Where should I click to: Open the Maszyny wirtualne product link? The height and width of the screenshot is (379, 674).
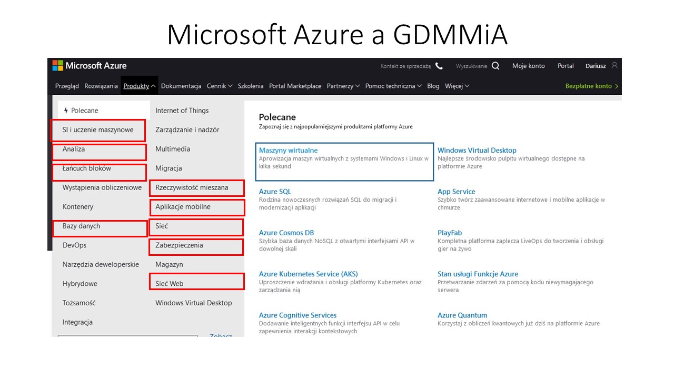pyautogui.click(x=289, y=151)
